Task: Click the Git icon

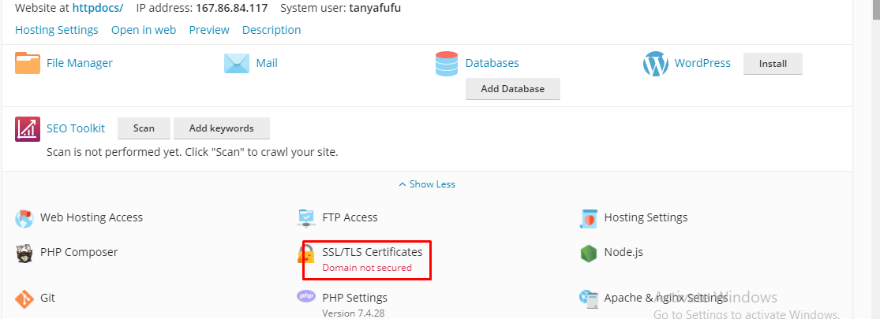Action: [x=24, y=299]
